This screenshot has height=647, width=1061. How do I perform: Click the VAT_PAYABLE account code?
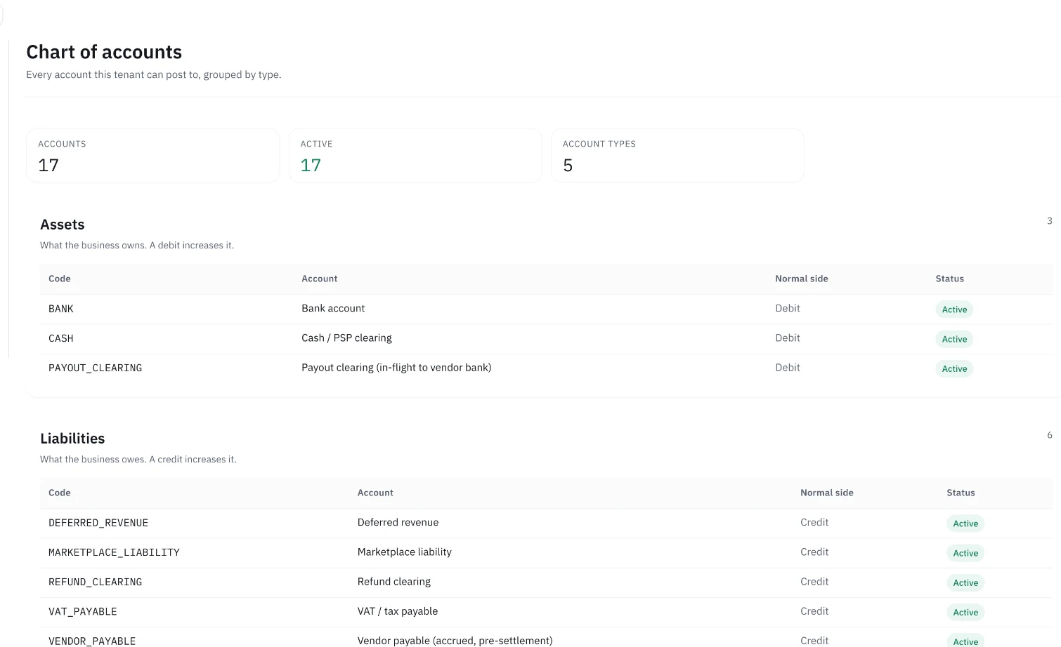pos(83,611)
